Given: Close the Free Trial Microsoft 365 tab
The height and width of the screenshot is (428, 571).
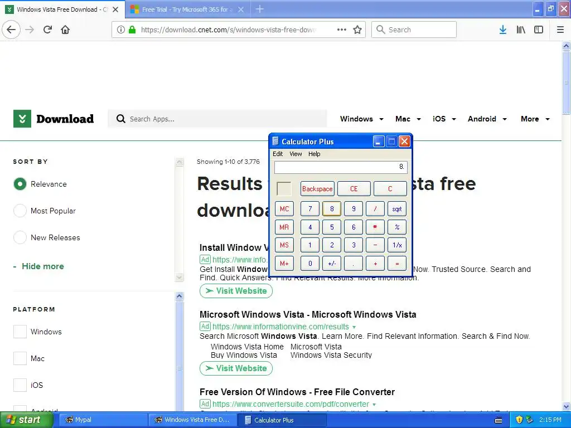Looking at the screenshot, I should (241, 9).
